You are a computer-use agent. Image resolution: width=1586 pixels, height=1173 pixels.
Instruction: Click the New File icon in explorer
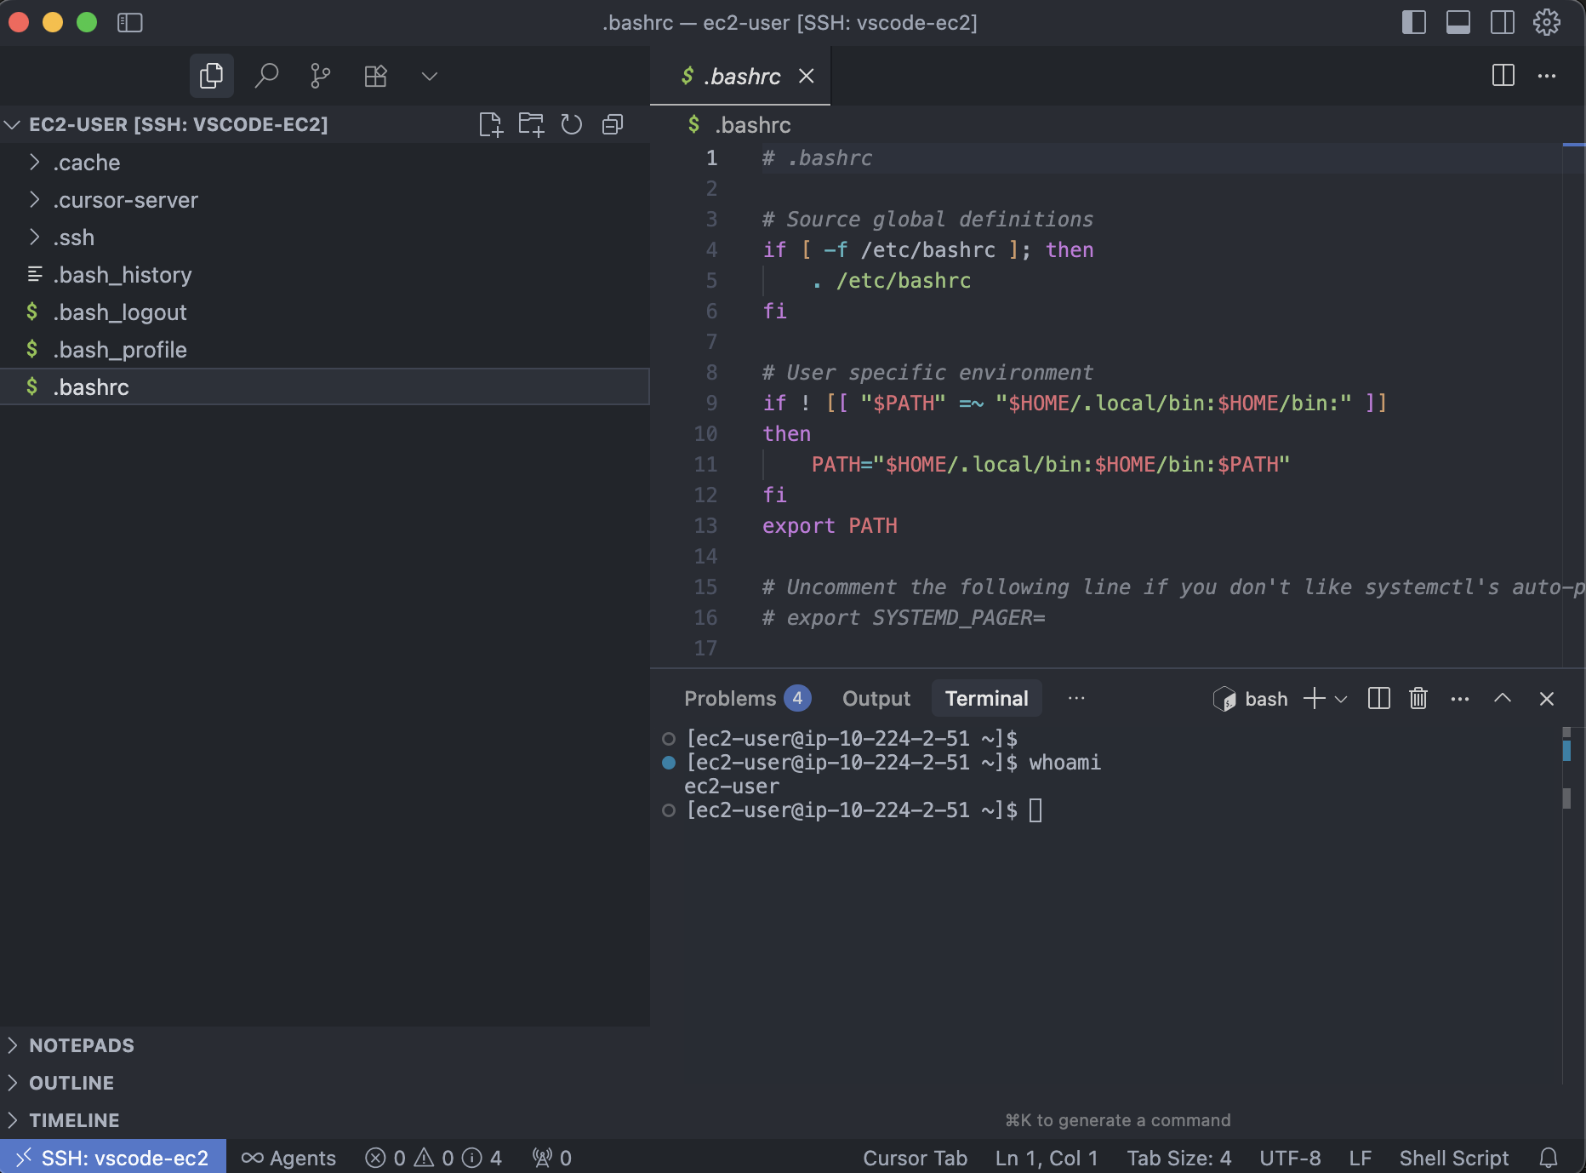pyautogui.click(x=490, y=124)
